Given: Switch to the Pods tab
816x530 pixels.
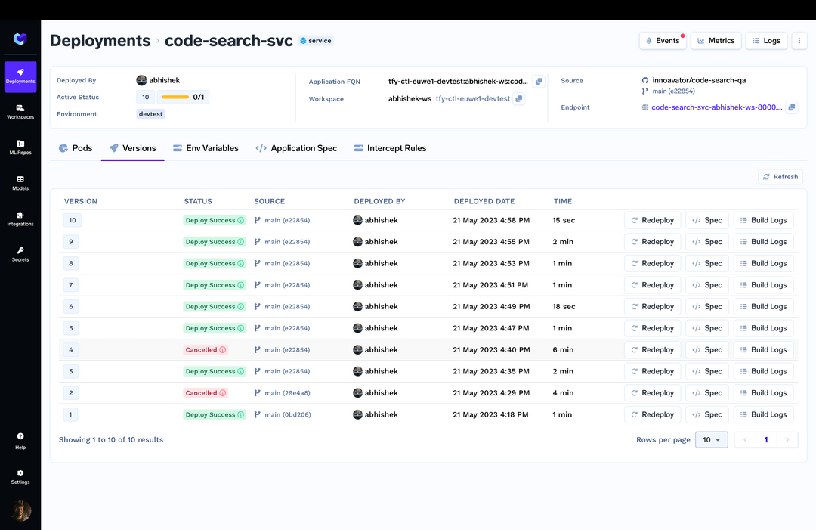Looking at the screenshot, I should tap(76, 148).
